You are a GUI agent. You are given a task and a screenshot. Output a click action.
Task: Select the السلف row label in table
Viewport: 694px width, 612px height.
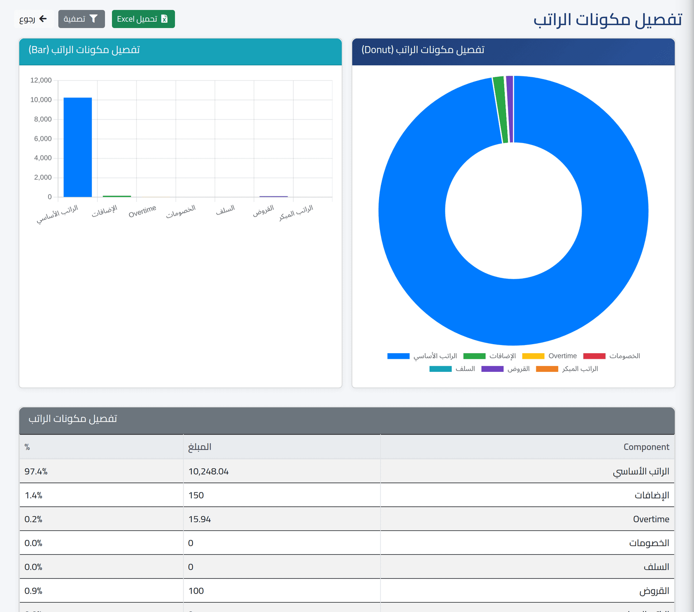tap(656, 566)
